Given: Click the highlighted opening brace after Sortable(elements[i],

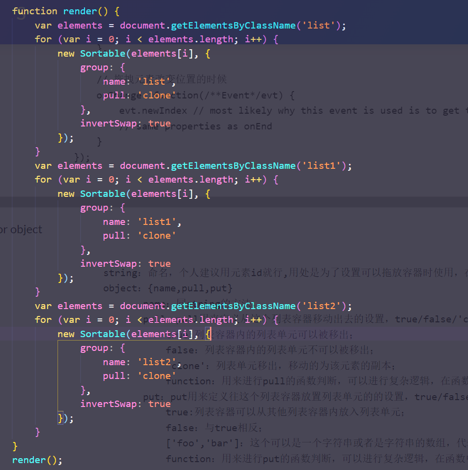Looking at the screenshot, I should (208, 334).
